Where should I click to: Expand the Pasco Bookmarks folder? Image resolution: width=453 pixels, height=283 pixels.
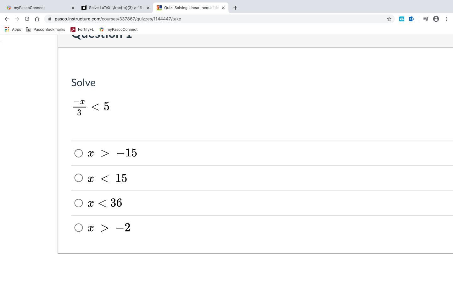[46, 30]
